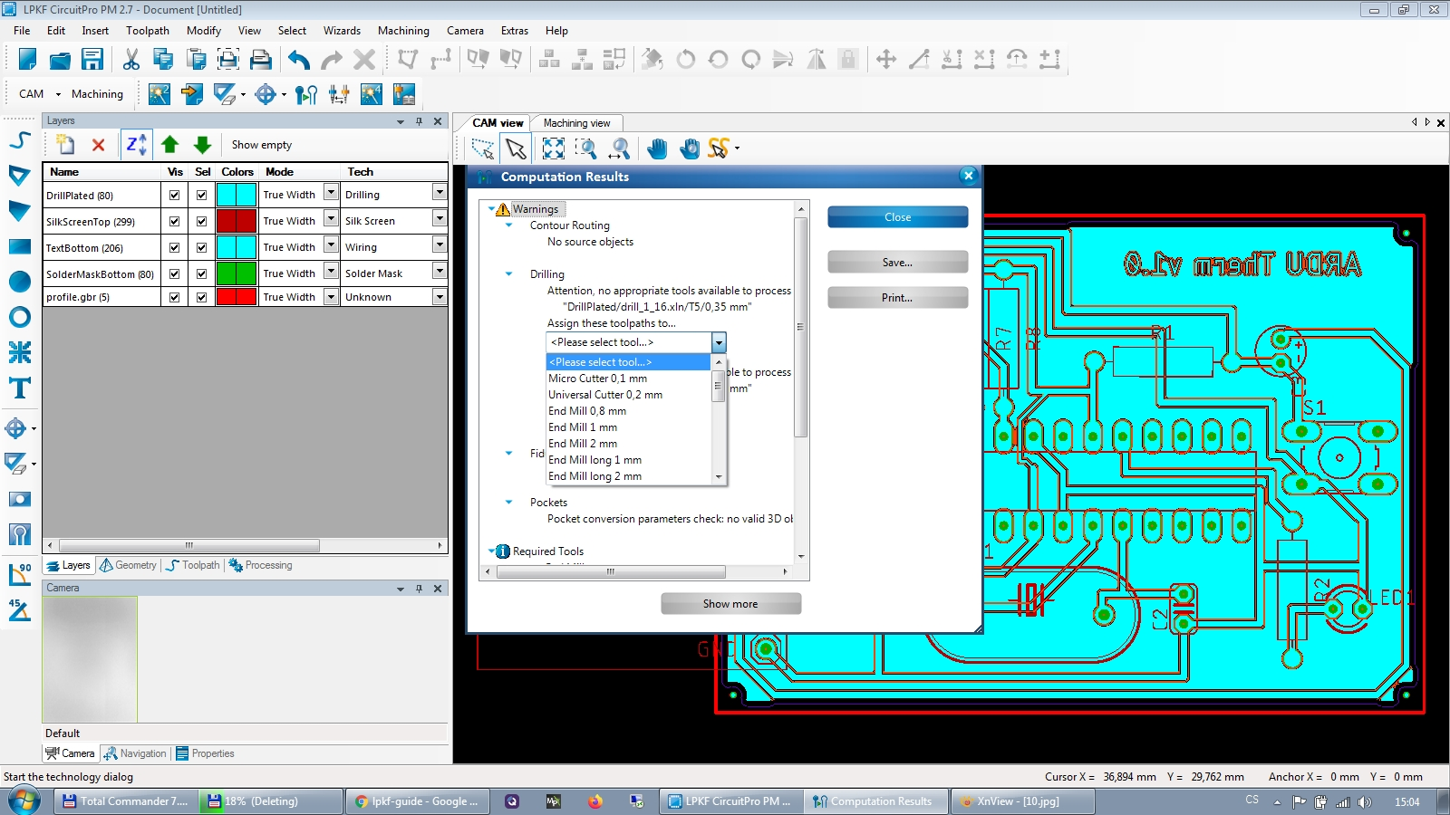Screen dimensions: 1450x815
Task: Choose End Mill 1 mm from tool list
Action: pyautogui.click(x=629, y=427)
